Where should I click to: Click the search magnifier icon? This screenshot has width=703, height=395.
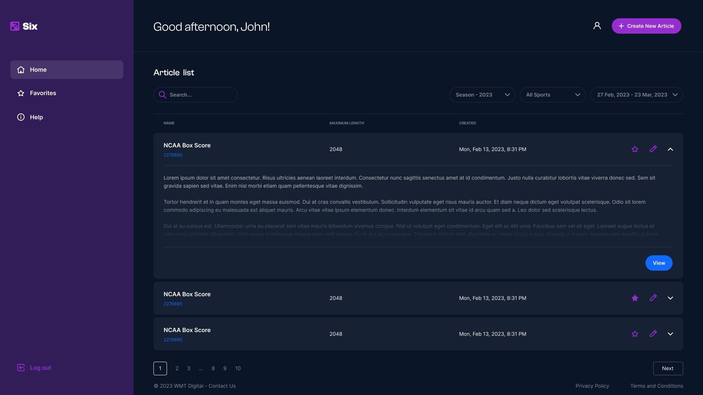coord(162,95)
